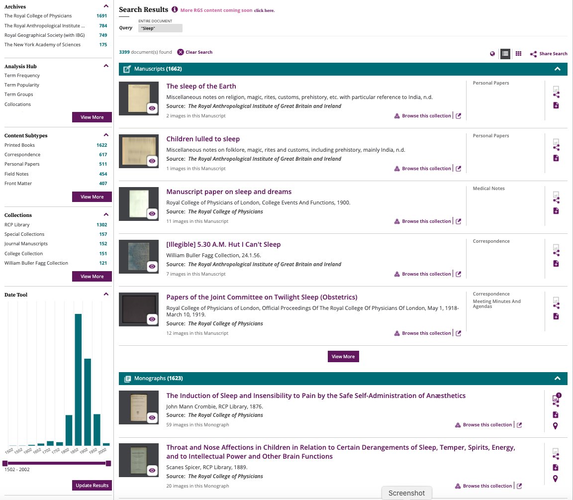Click View More under Analysis Hub

click(92, 117)
